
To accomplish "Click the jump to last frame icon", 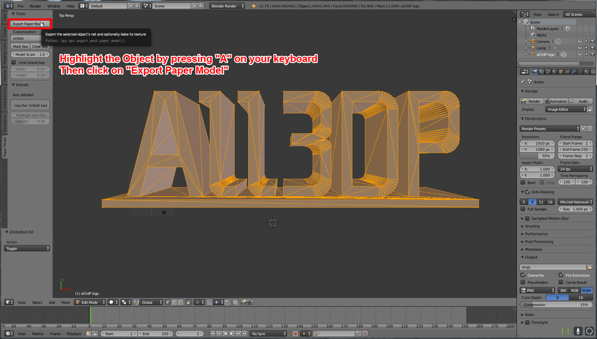I will 245,334.
